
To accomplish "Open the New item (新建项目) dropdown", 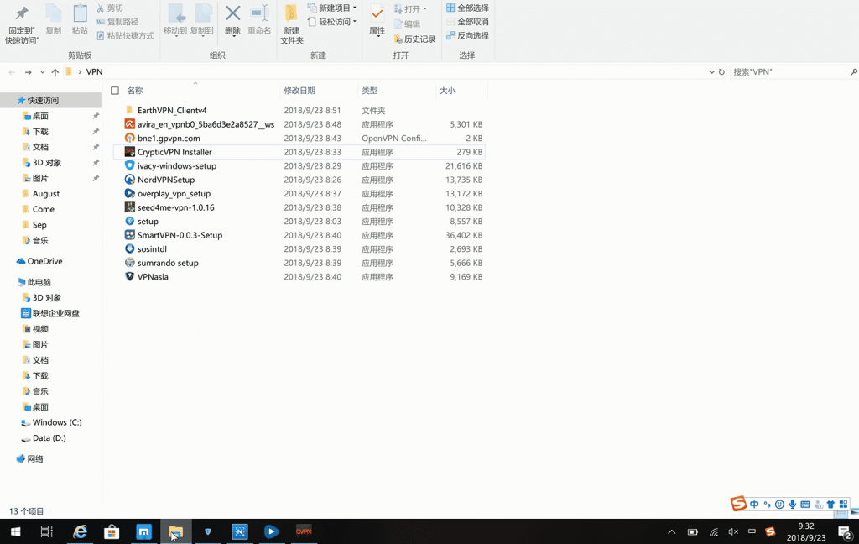I will (x=332, y=8).
